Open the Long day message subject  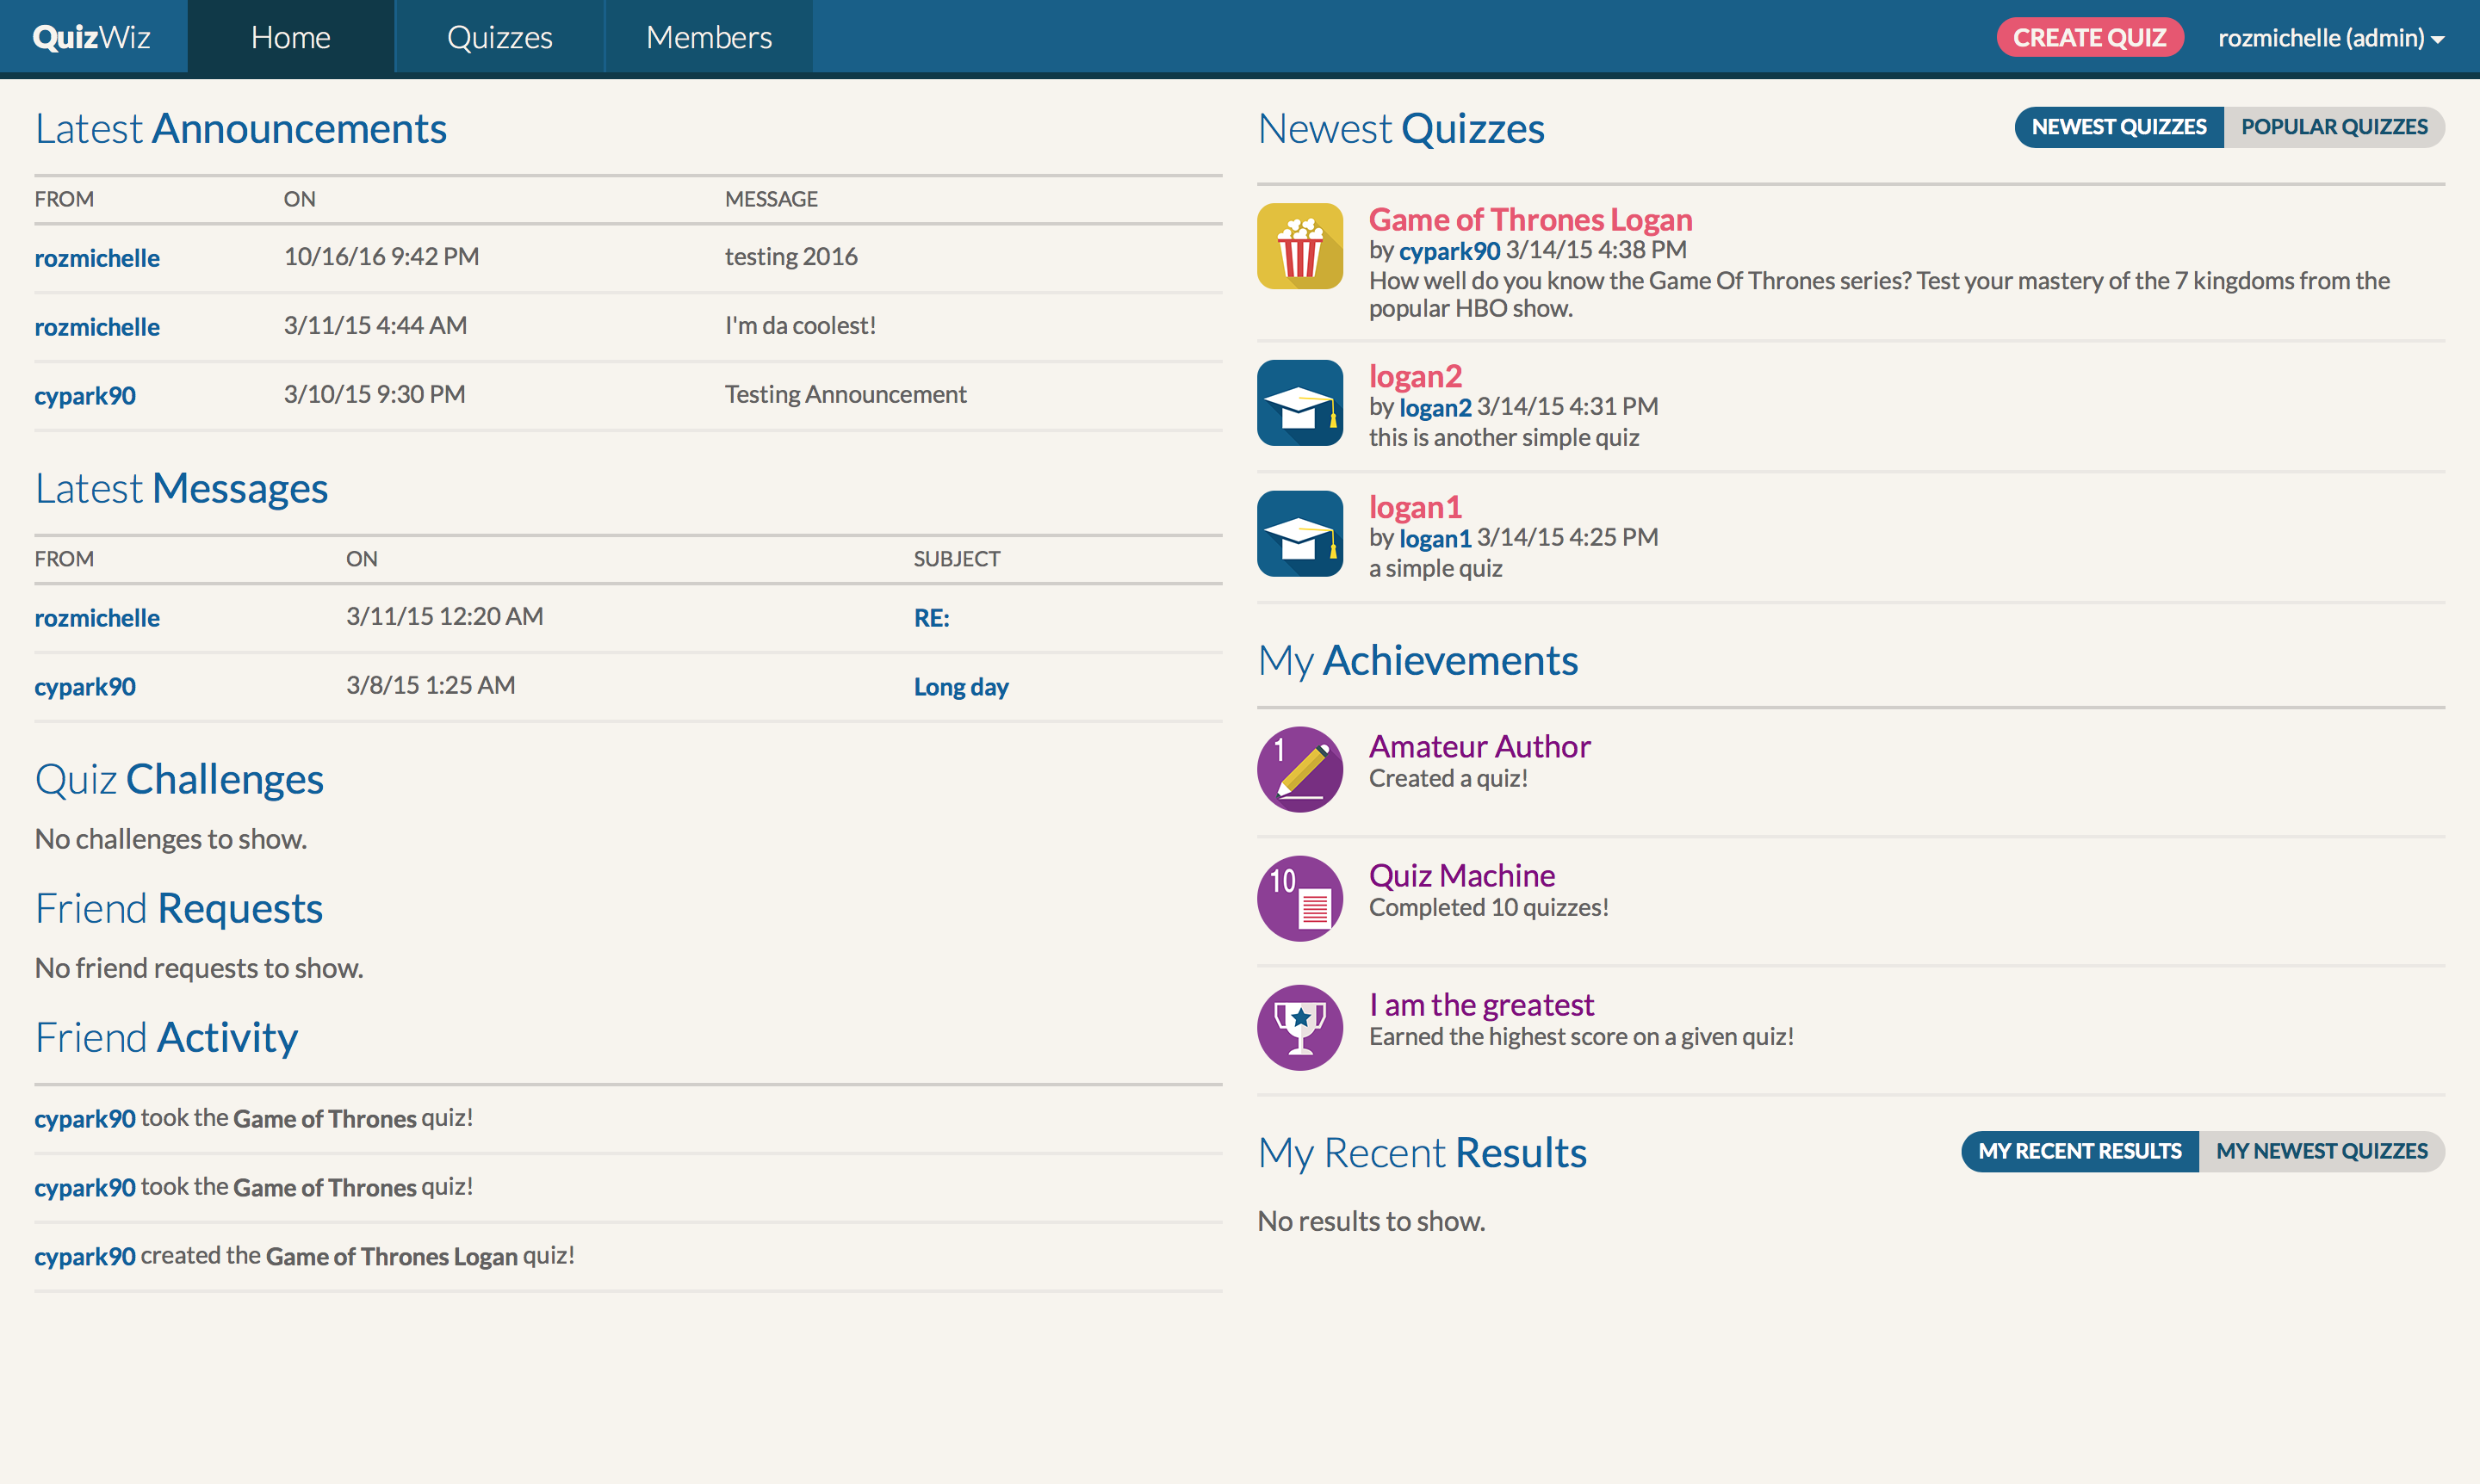960,687
